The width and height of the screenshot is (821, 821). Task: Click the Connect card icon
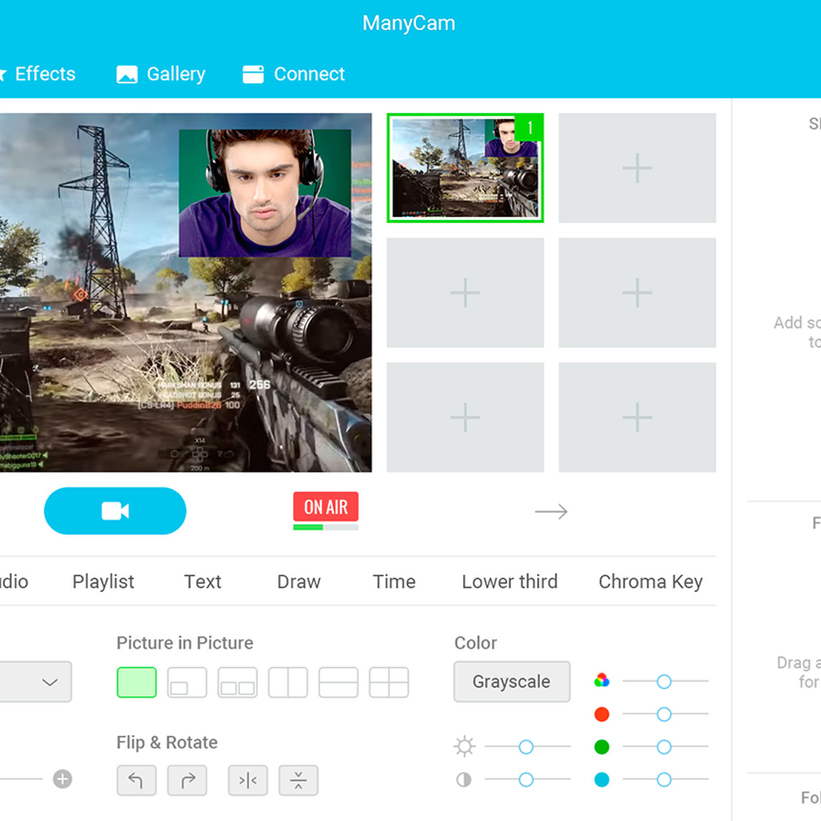253,74
